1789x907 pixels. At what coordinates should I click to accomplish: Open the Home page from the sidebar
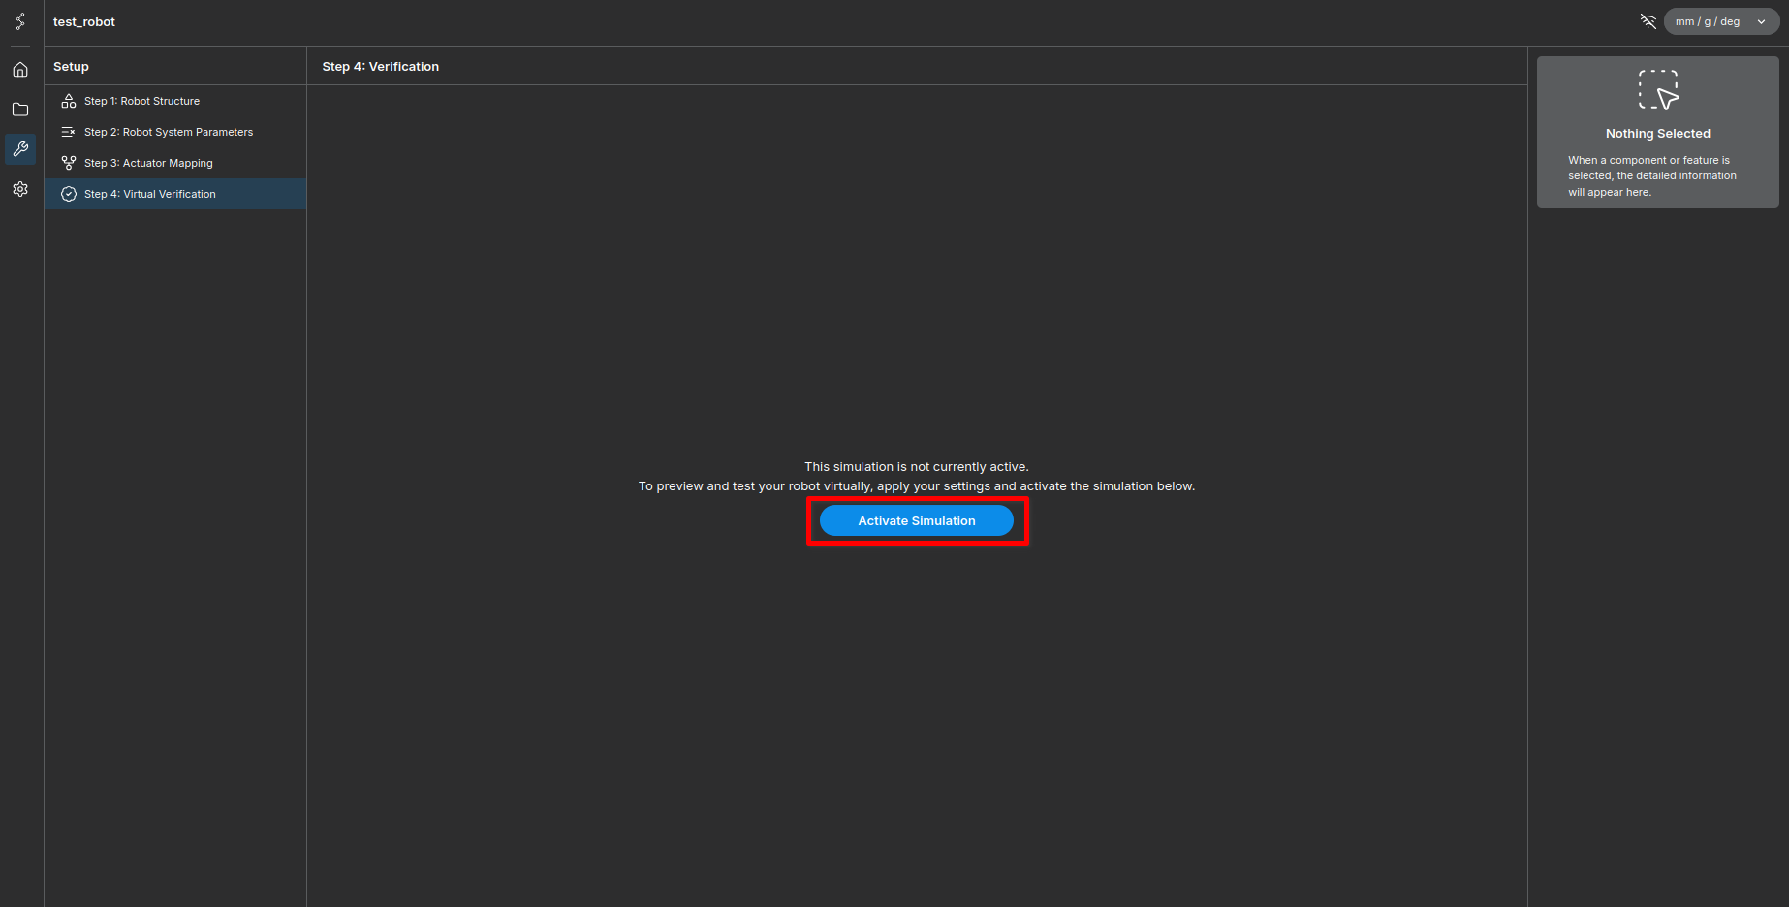click(x=20, y=70)
